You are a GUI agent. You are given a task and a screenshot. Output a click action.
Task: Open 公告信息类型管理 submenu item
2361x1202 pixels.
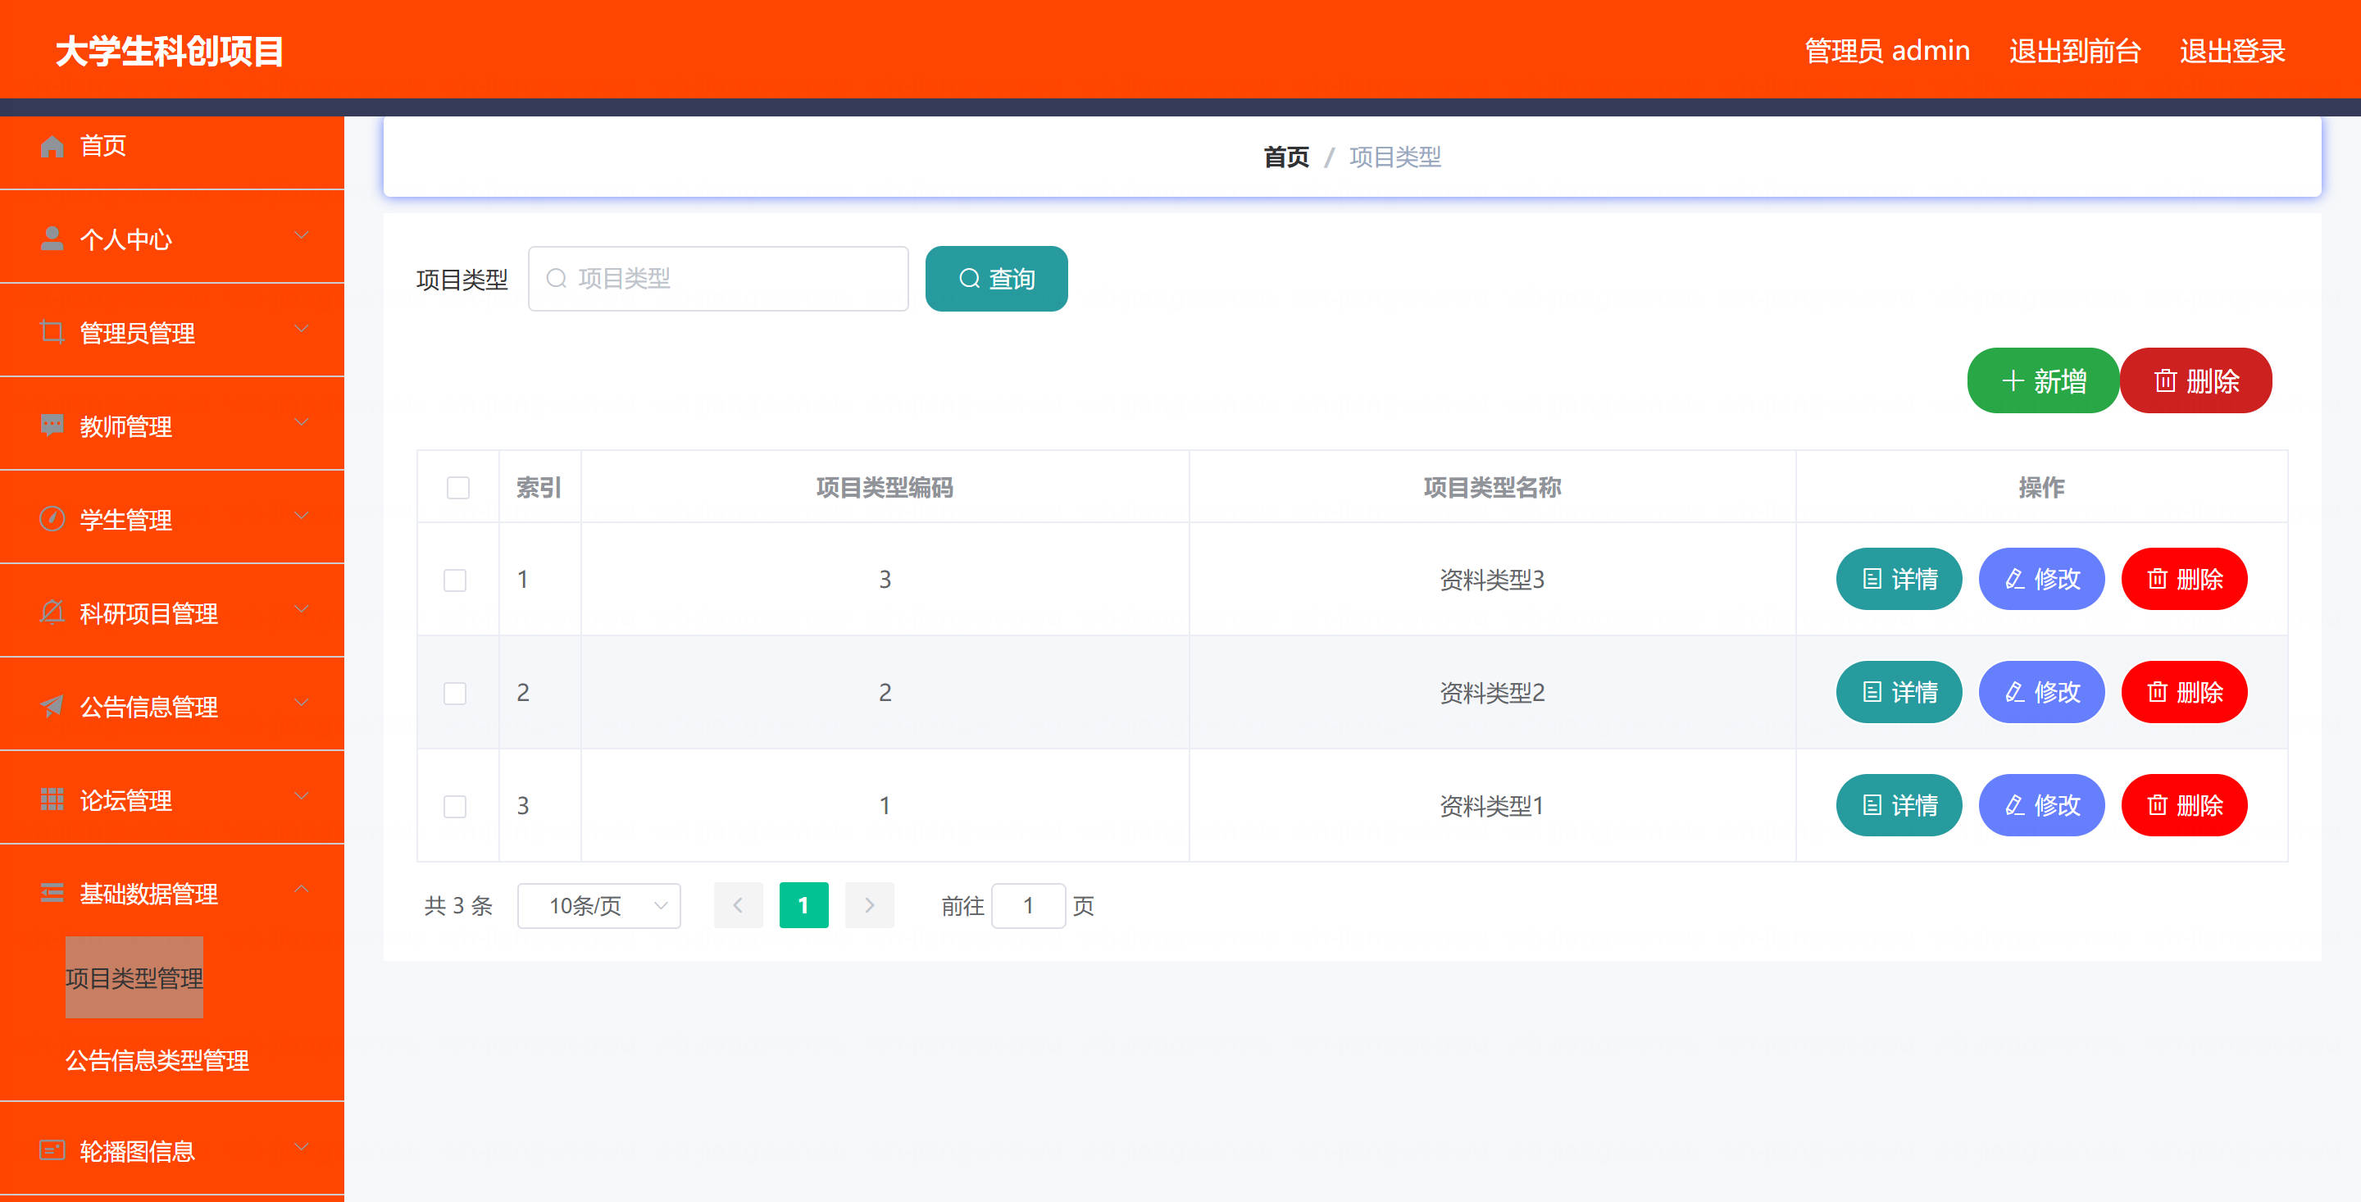tap(157, 1060)
